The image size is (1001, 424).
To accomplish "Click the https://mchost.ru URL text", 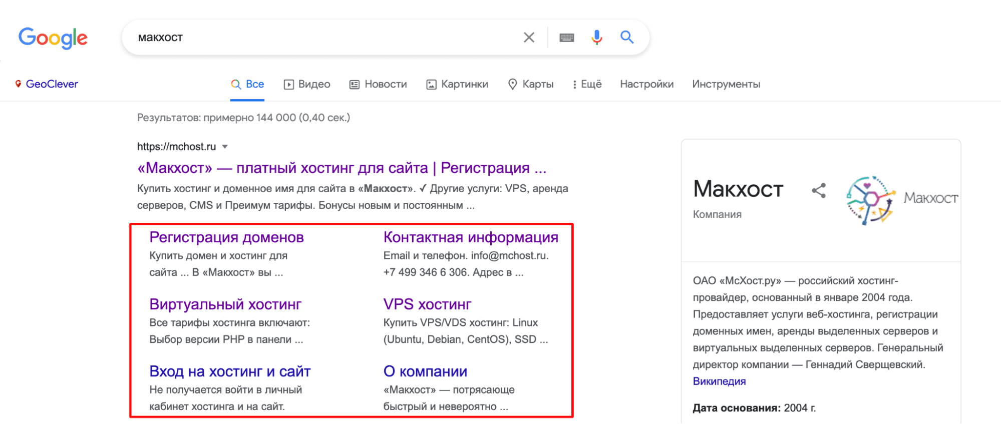I will pos(176,147).
